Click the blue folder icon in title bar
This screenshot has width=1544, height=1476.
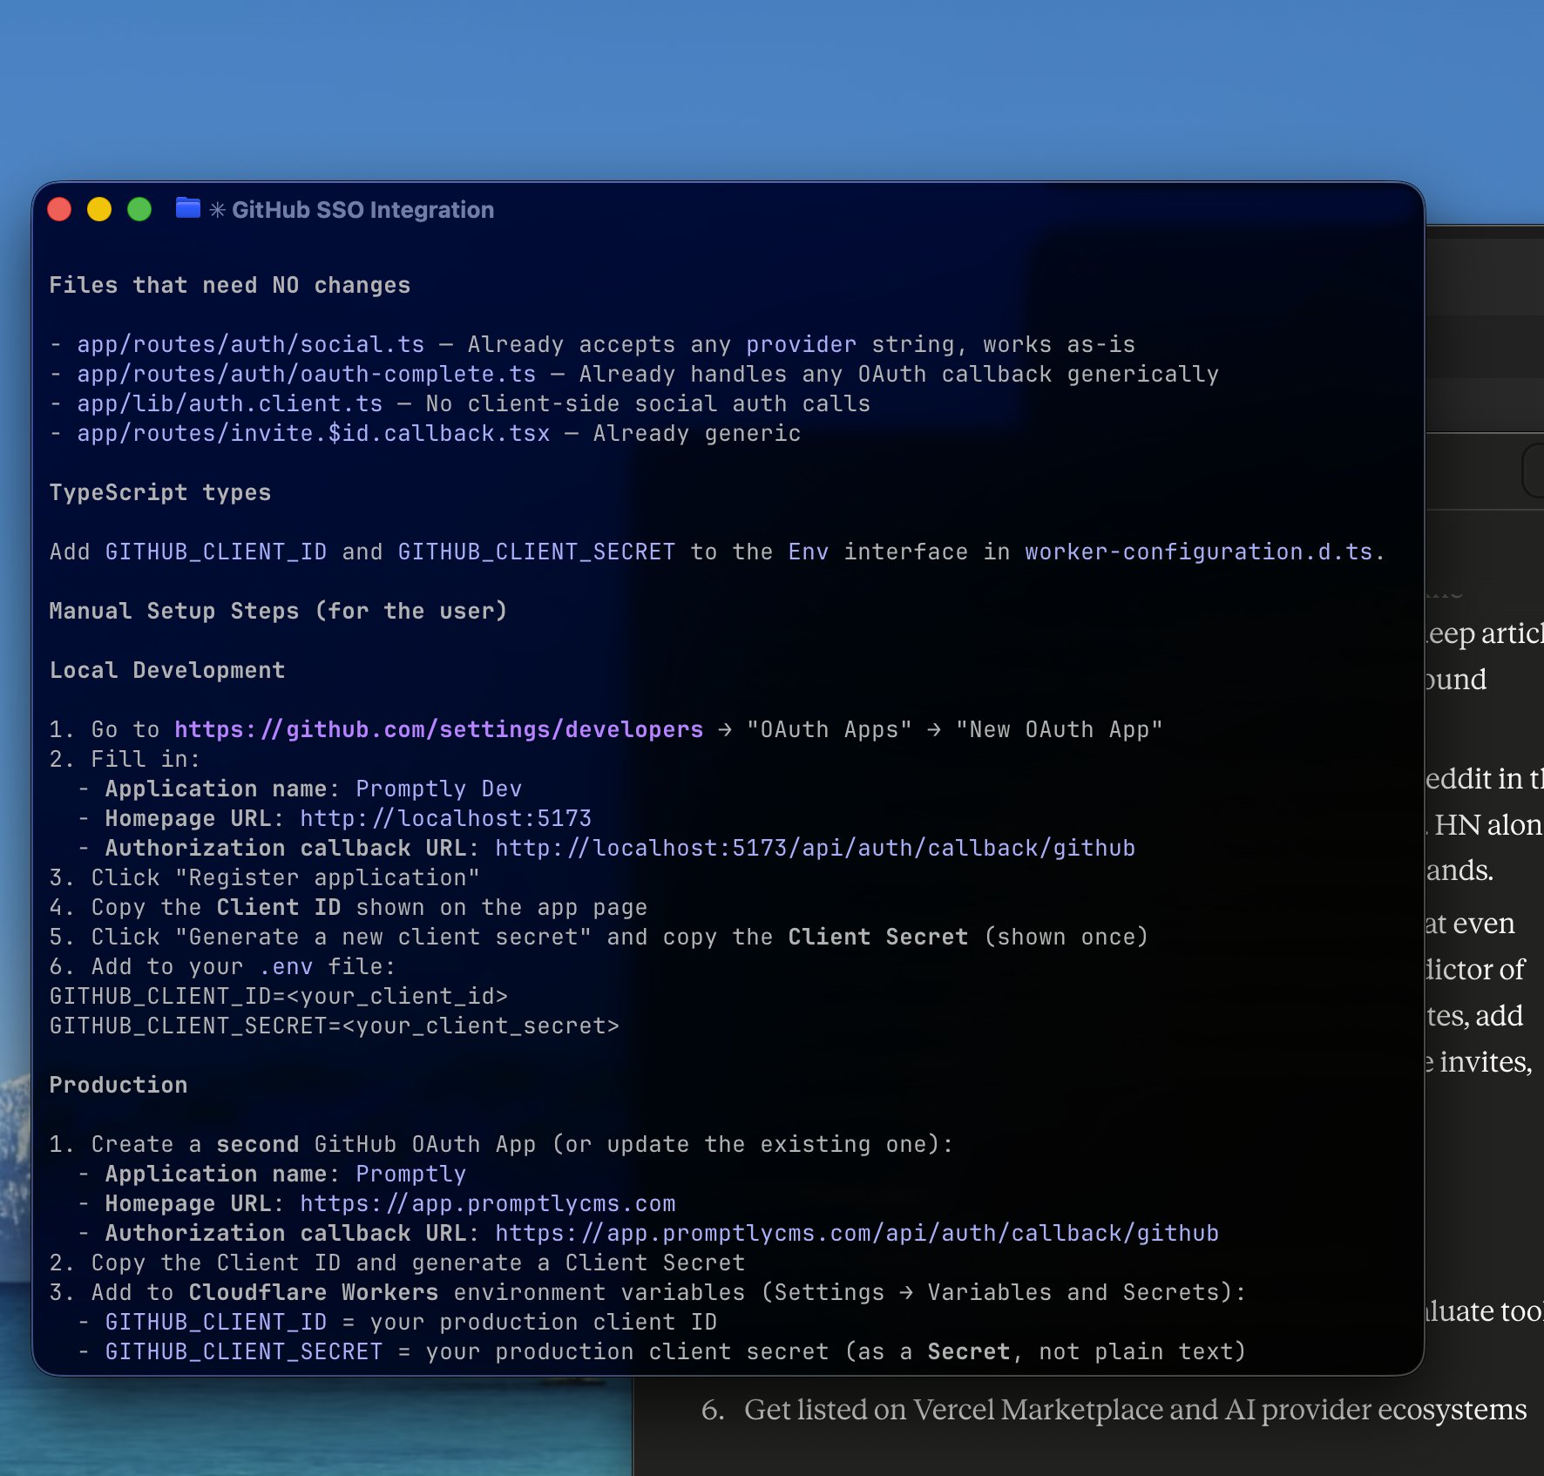[x=187, y=208]
